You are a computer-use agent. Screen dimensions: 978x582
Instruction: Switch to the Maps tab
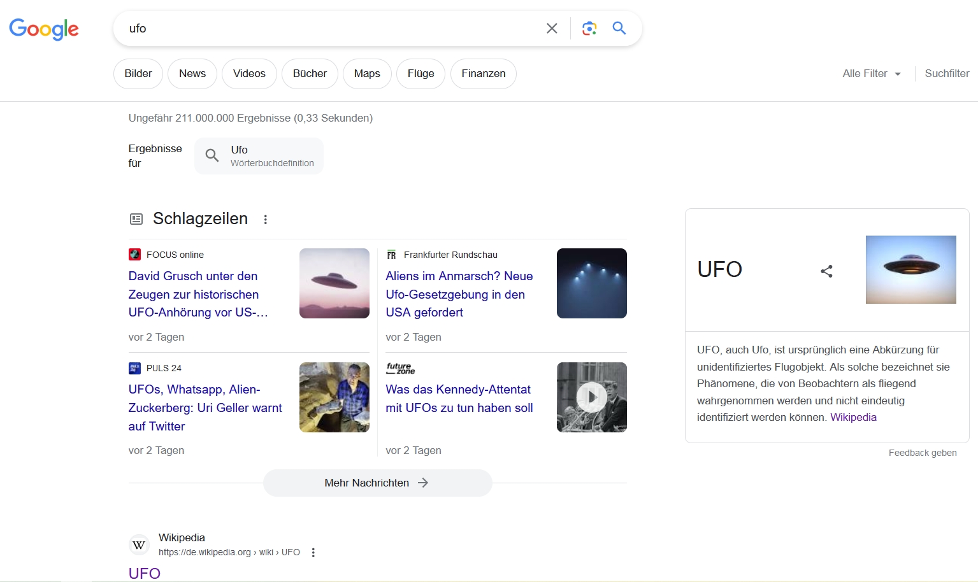tap(367, 73)
